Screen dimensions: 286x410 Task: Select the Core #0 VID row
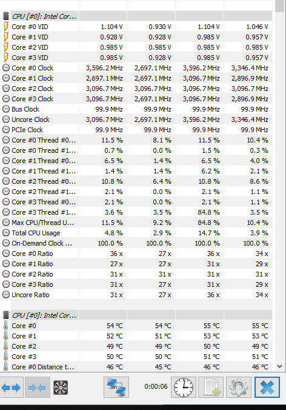click(x=136, y=27)
